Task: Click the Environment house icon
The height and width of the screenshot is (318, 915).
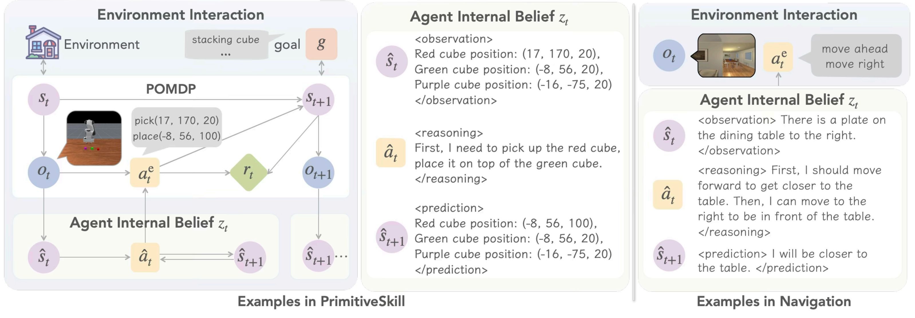Action: pyautogui.click(x=43, y=43)
